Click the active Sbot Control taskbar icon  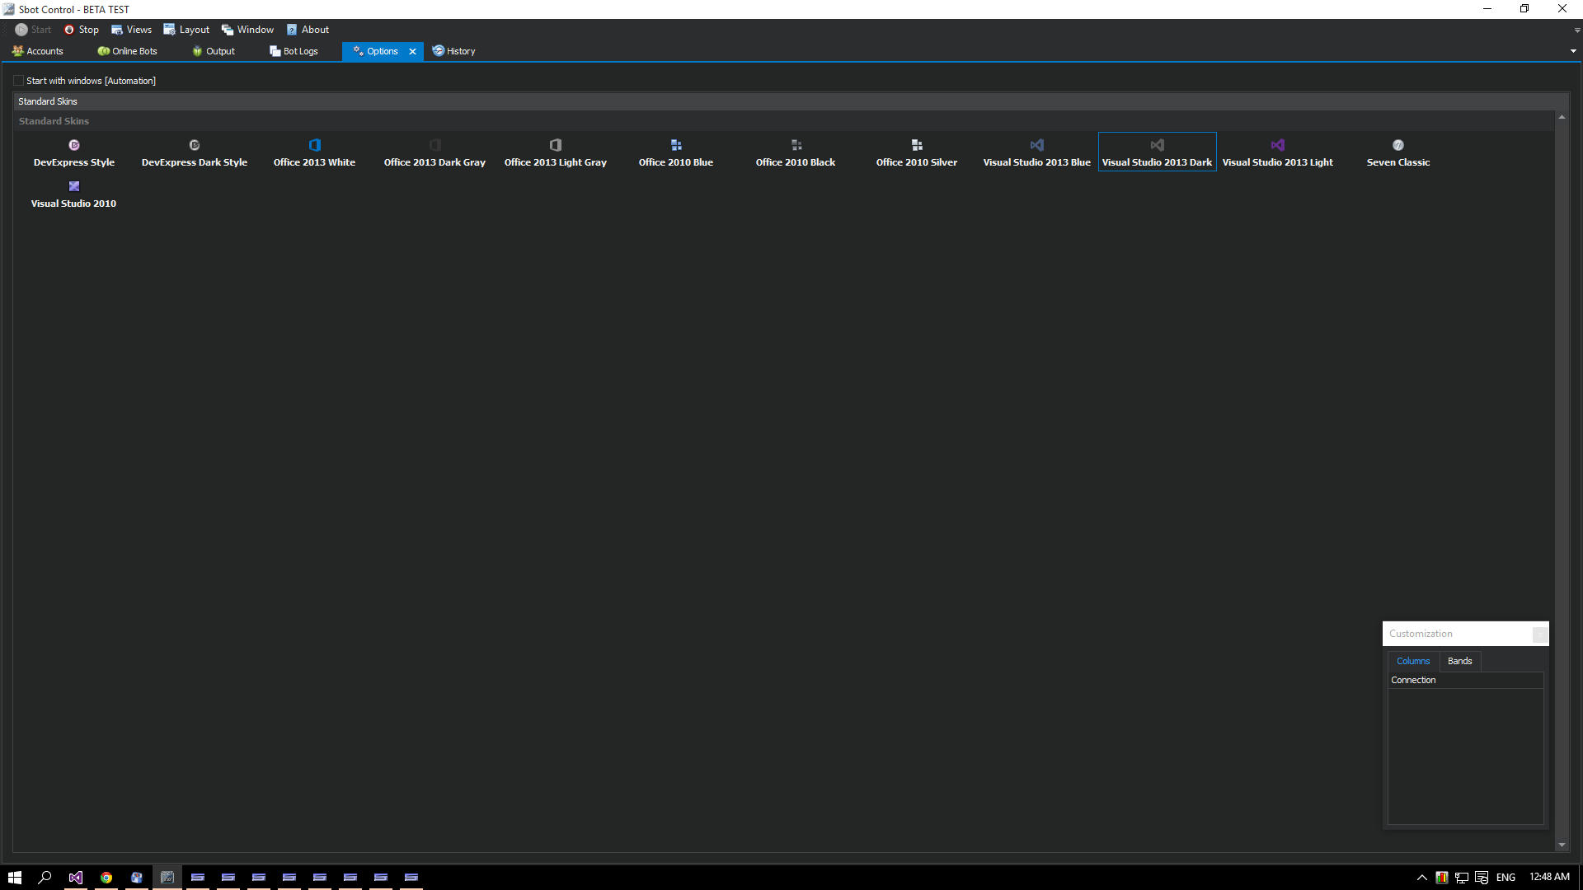tap(167, 877)
